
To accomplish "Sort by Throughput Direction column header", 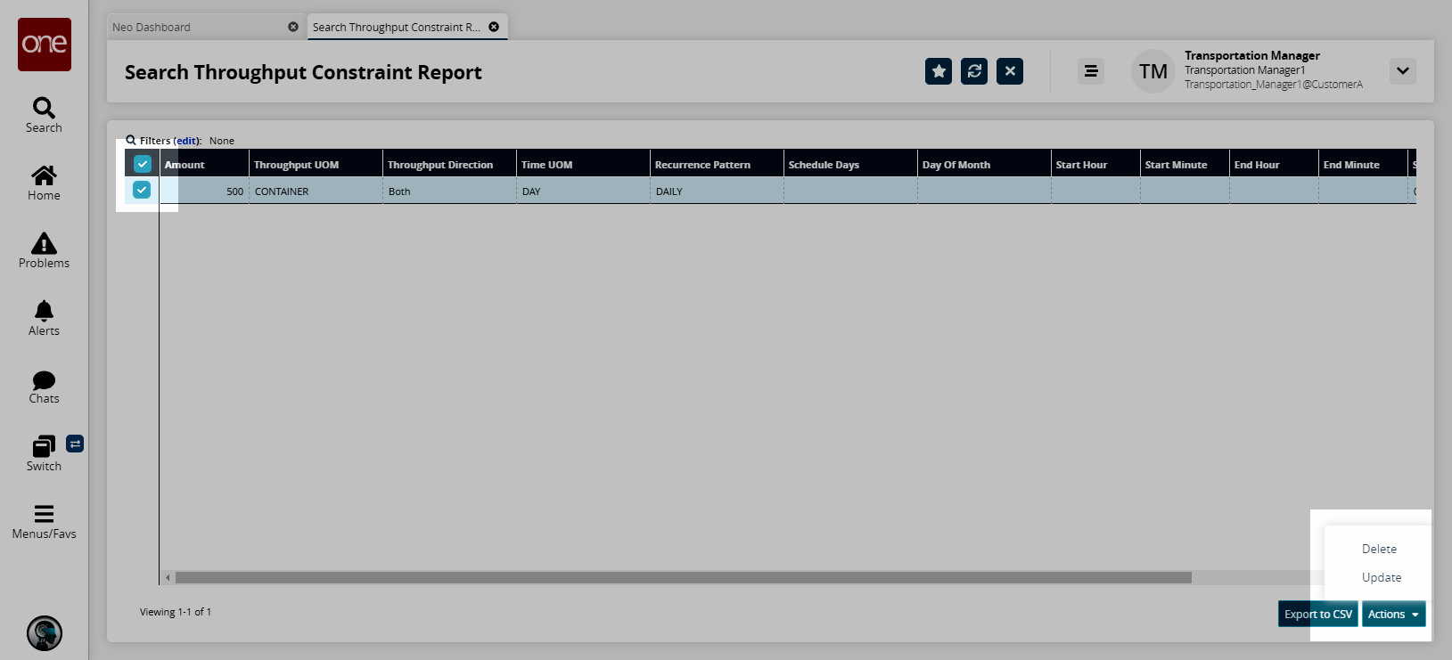I will pos(450,165).
